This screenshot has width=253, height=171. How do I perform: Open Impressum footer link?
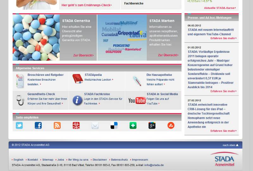(139, 160)
